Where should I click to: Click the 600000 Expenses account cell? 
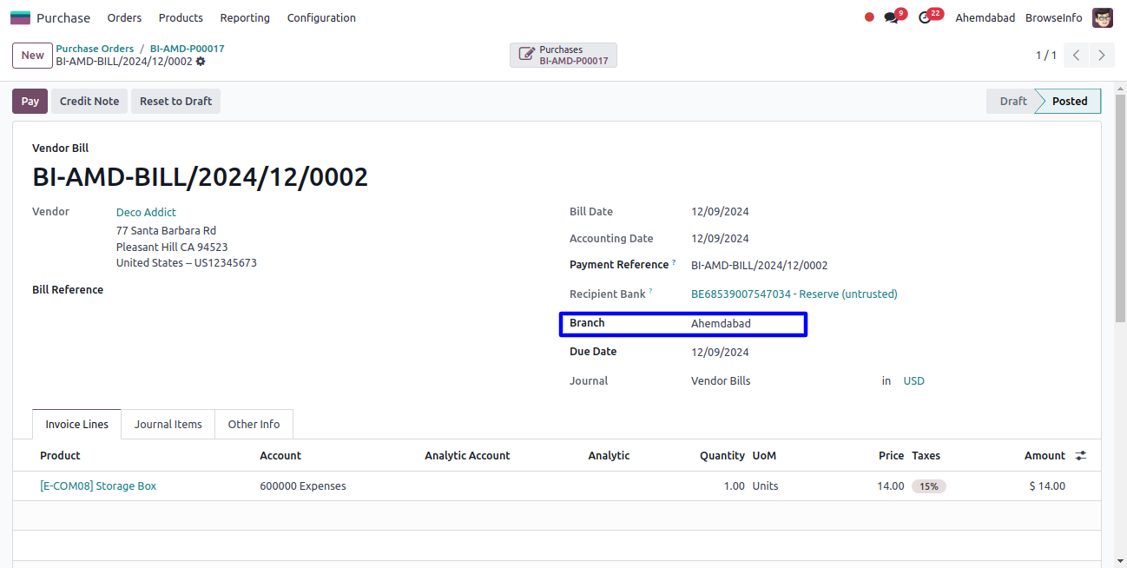(303, 486)
